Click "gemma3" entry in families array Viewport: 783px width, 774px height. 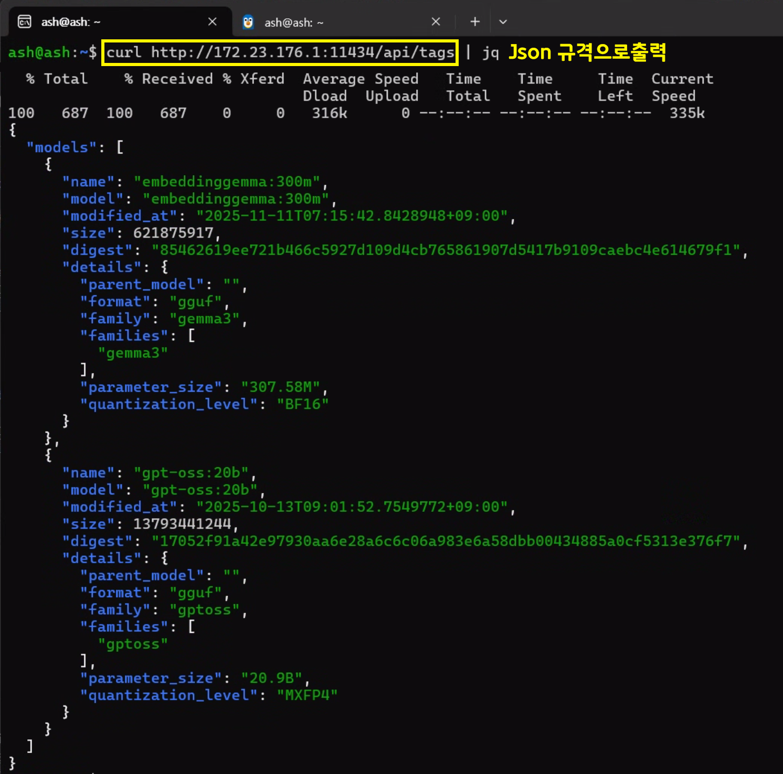tap(133, 353)
